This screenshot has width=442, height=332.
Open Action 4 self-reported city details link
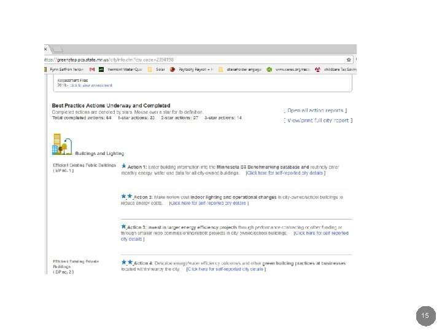click(226, 269)
